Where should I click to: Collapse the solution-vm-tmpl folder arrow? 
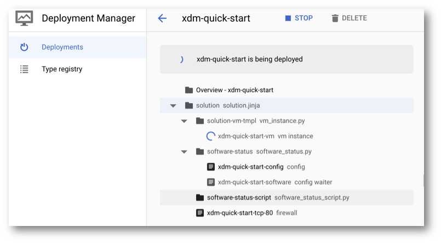coord(184,121)
